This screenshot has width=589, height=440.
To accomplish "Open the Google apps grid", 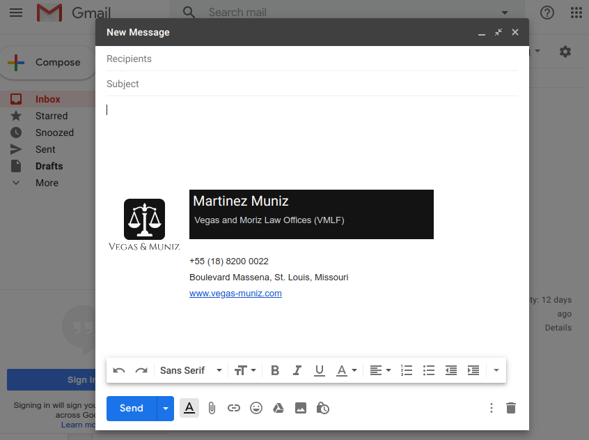I will (x=576, y=13).
